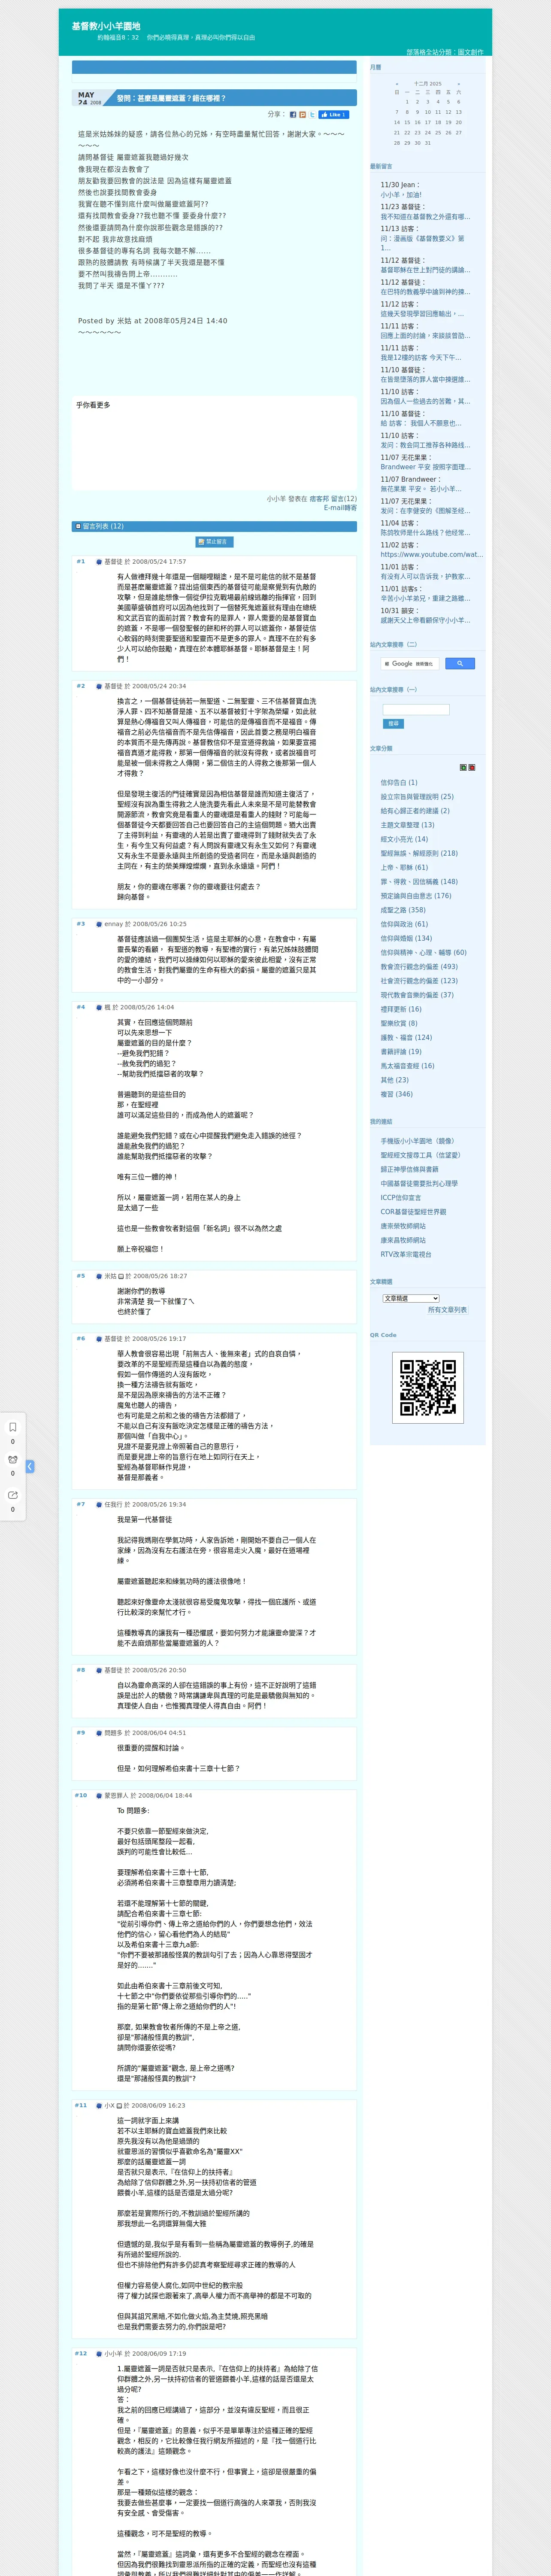The image size is (551, 2576).
Task: Click the applause icon in floating sidebar
Action: point(13,1460)
